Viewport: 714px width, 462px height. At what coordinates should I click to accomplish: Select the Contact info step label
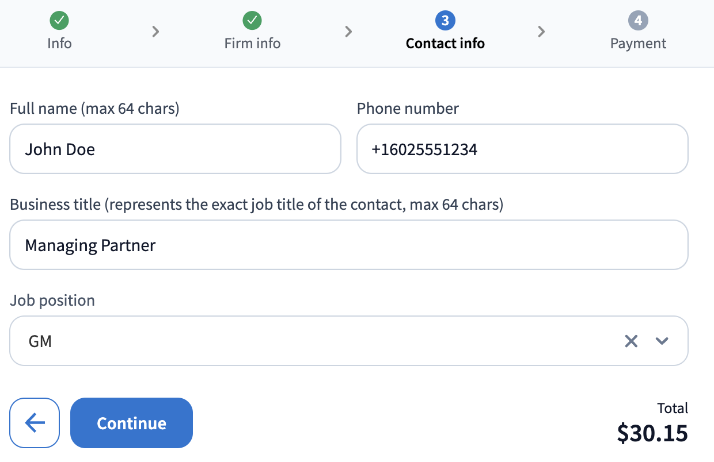click(x=445, y=44)
